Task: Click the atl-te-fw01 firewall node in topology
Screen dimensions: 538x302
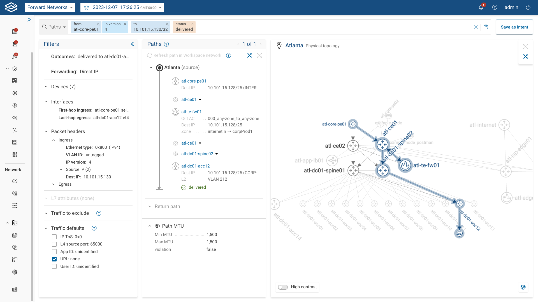Action: 405,165
